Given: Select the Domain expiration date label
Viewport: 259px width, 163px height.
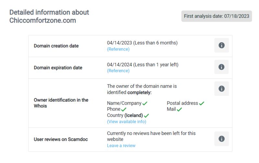Looking at the screenshot, I should point(58,68).
